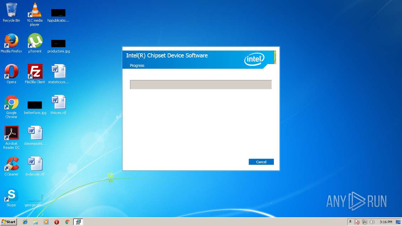Select classespoint... Word document
The width and height of the screenshot is (402, 226).
(x=35, y=136)
